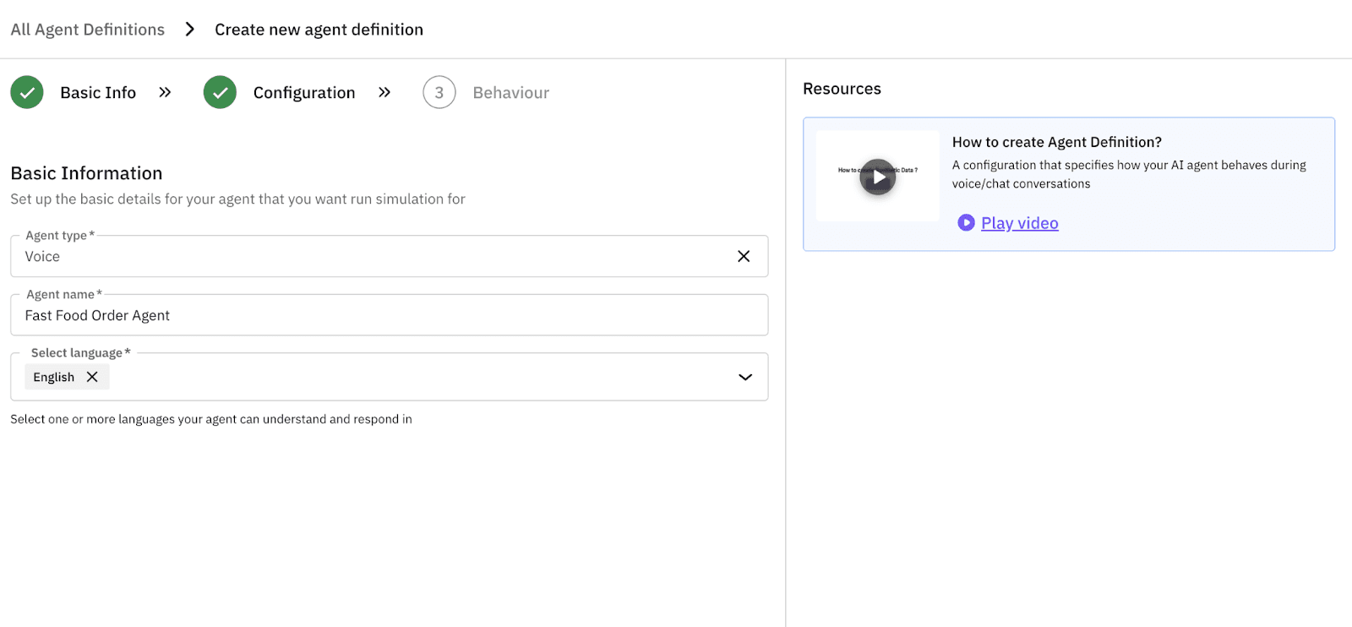Screen dimensions: 1352x627
Task: Click the purple play icon beside Play video
Action: [x=966, y=222]
